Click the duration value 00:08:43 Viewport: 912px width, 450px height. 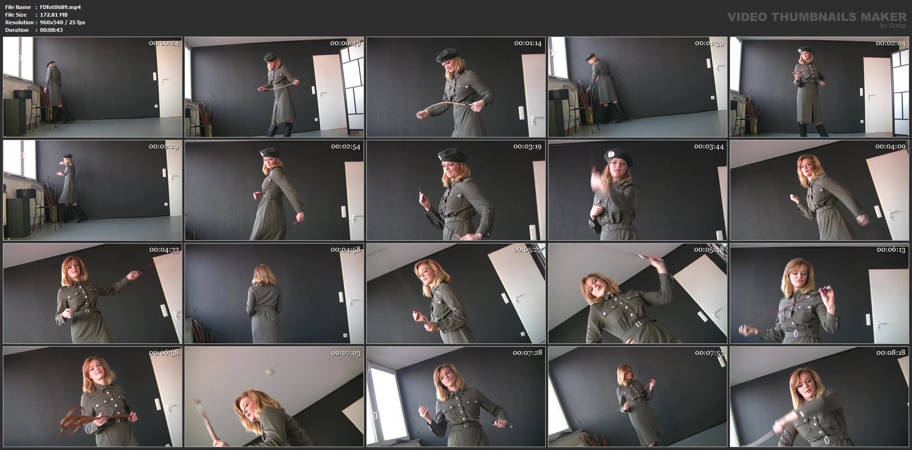coord(51,30)
